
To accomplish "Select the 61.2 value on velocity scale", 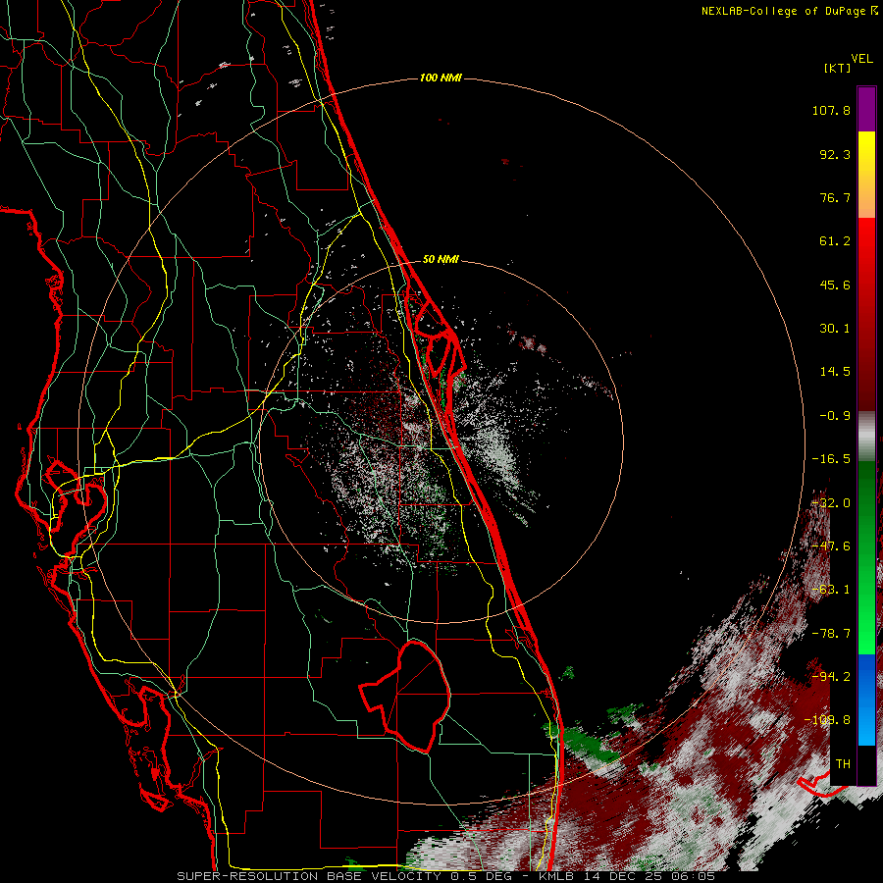I will click(835, 241).
